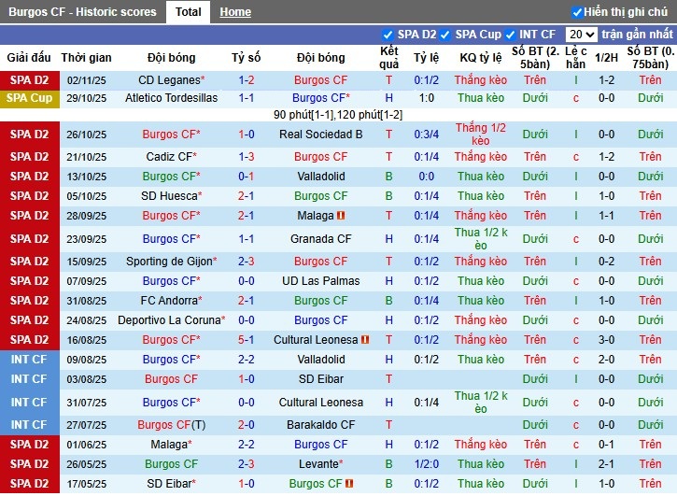Open the Home tab
The width and height of the screenshot is (677, 496).
tap(235, 12)
